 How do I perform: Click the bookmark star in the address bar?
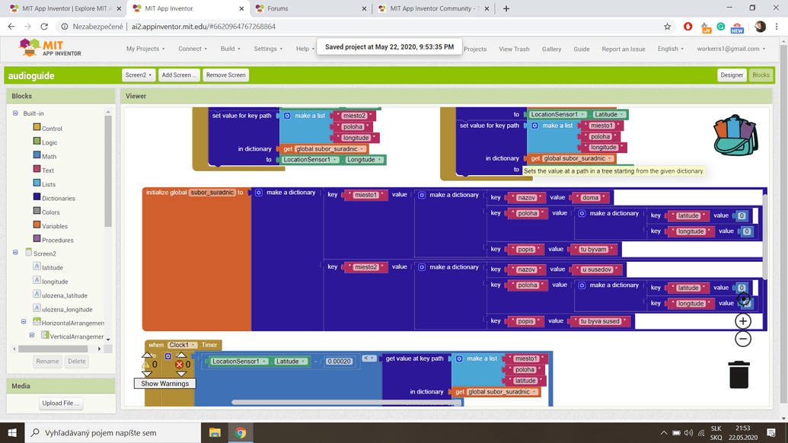click(667, 27)
